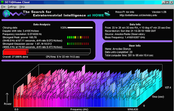The image size is (174, 111).
Task: Click the 'Data Info' heading
Action: [x=135, y=25]
